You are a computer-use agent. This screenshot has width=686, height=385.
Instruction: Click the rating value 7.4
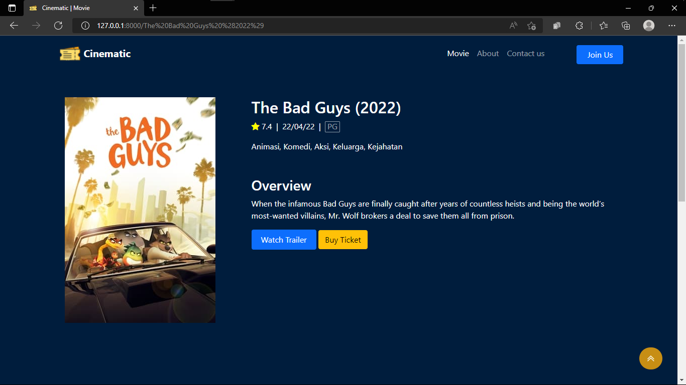click(x=267, y=127)
